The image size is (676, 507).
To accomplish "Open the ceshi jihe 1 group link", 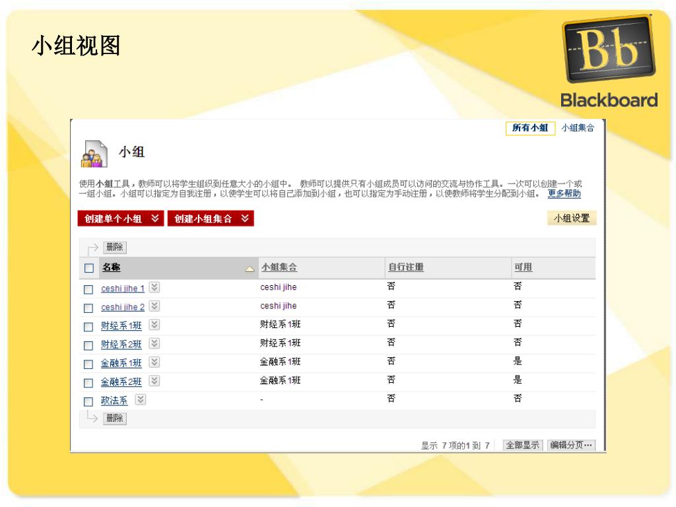I will [122, 288].
